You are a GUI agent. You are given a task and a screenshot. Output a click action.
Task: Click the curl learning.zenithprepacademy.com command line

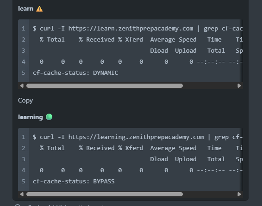[137, 137]
